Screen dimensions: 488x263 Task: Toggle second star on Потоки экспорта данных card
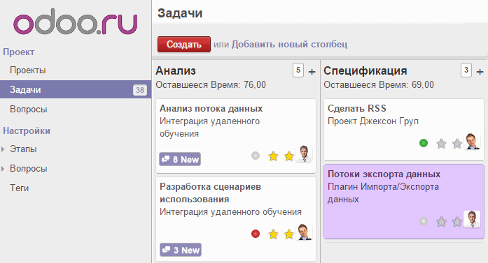click(x=457, y=222)
